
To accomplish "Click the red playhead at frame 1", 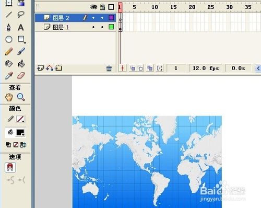I will pyautogui.click(x=120, y=7).
